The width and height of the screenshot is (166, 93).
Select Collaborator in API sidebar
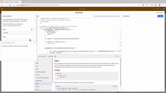[x=39, y=81]
